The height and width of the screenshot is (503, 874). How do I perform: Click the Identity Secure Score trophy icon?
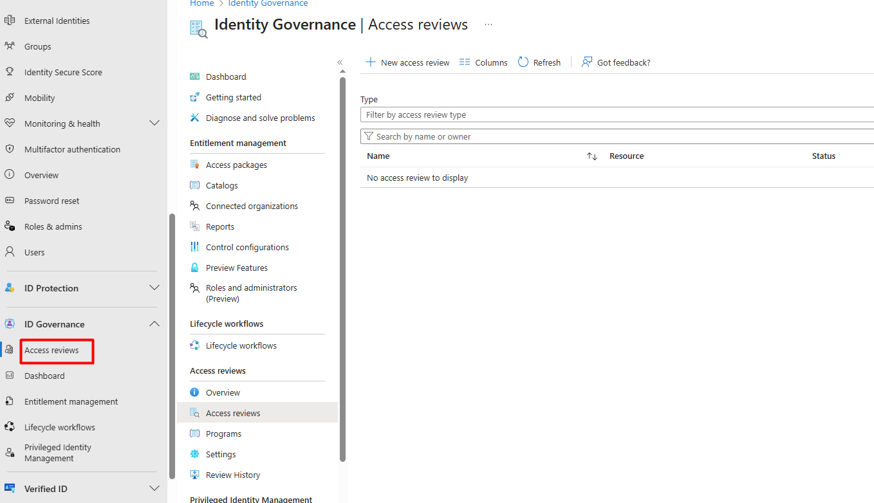click(10, 72)
